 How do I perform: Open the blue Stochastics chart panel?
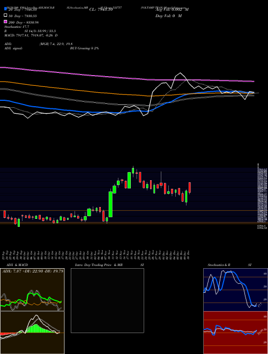coord(235,290)
